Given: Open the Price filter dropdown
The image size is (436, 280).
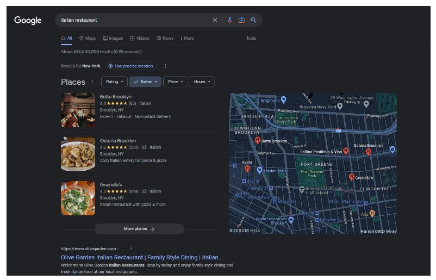Looking at the screenshot, I should click(175, 82).
